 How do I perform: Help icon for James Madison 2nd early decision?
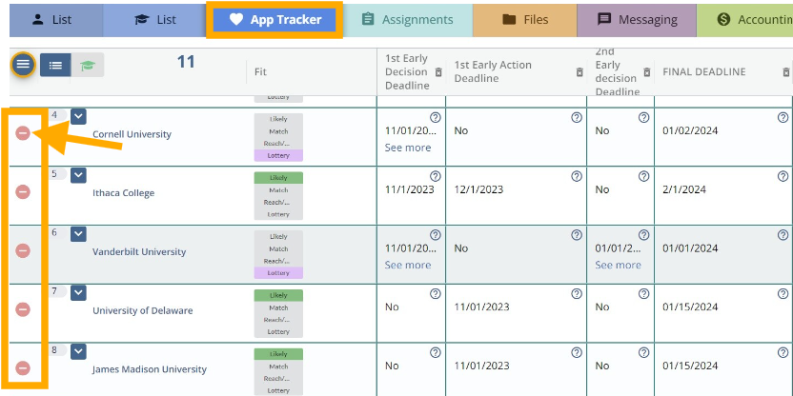click(643, 352)
